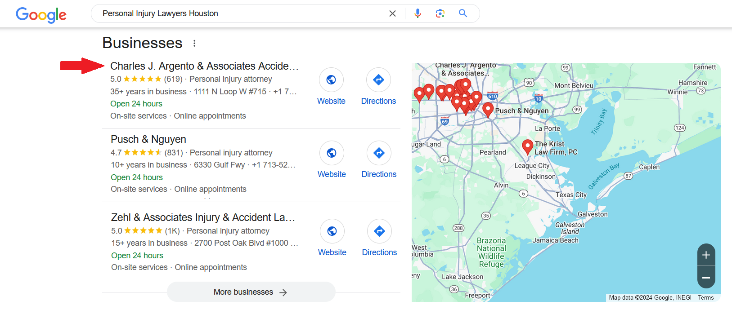Image resolution: width=732 pixels, height=314 pixels.
Task: Open Zehl & Associates Injury listing
Action: click(203, 217)
